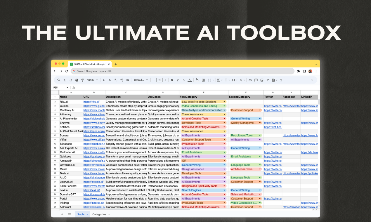The width and height of the screenshot is (371, 222).
Task: Click the insert link icon
Action: click(250, 80)
